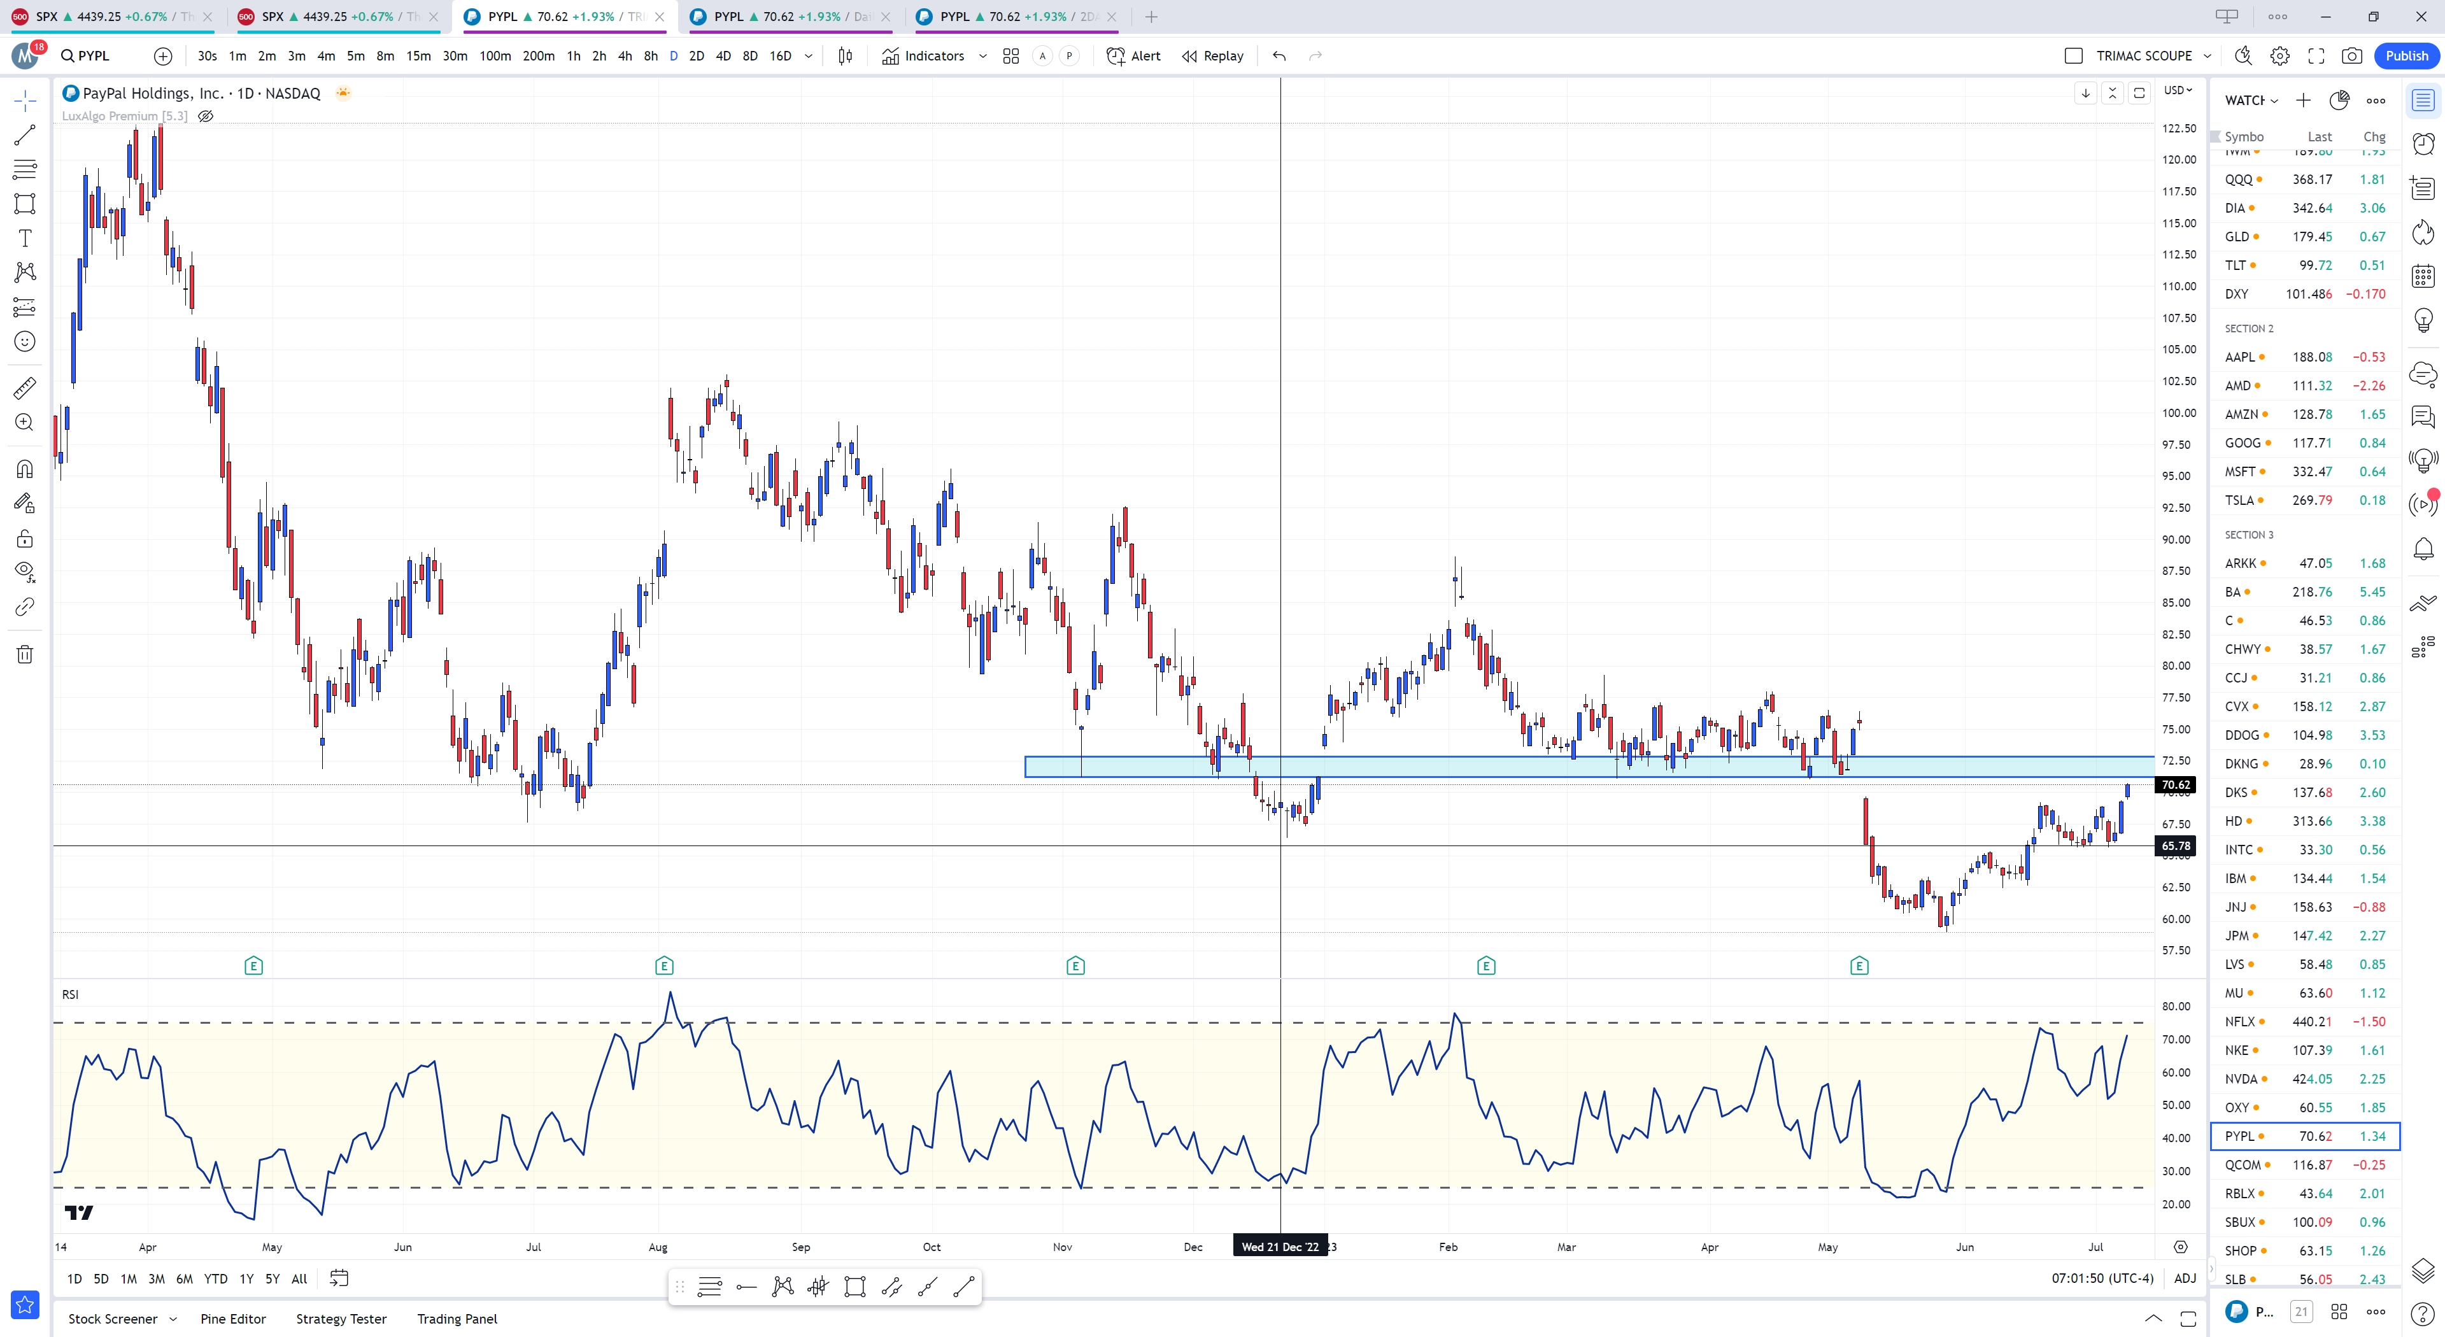Viewport: 2445px width, 1337px height.
Task: Set chart range to YTD
Action: [x=215, y=1278]
